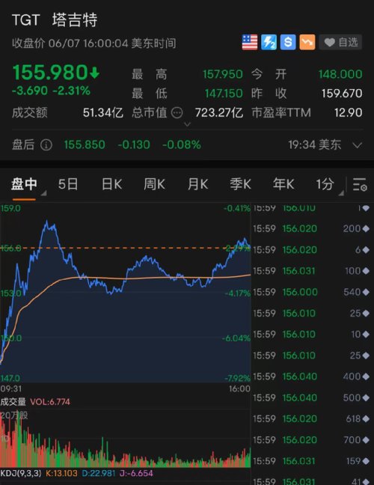Expand after-hours row chevron near 19:34 美东
The image size is (374, 485).
pos(357,145)
